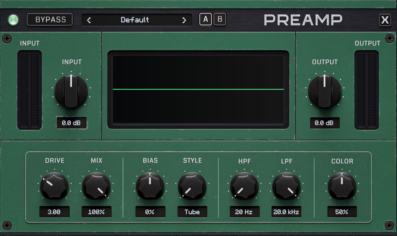Click the BIAS 0% value field

click(x=150, y=212)
